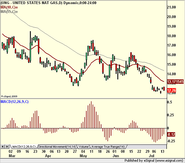
Task: Click the 11 date label in May
Action: tap(91, 151)
